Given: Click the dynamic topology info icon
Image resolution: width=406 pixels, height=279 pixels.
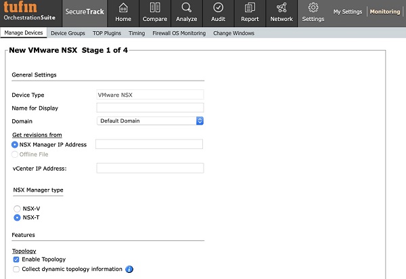Looking at the screenshot, I should pyautogui.click(x=129, y=269).
